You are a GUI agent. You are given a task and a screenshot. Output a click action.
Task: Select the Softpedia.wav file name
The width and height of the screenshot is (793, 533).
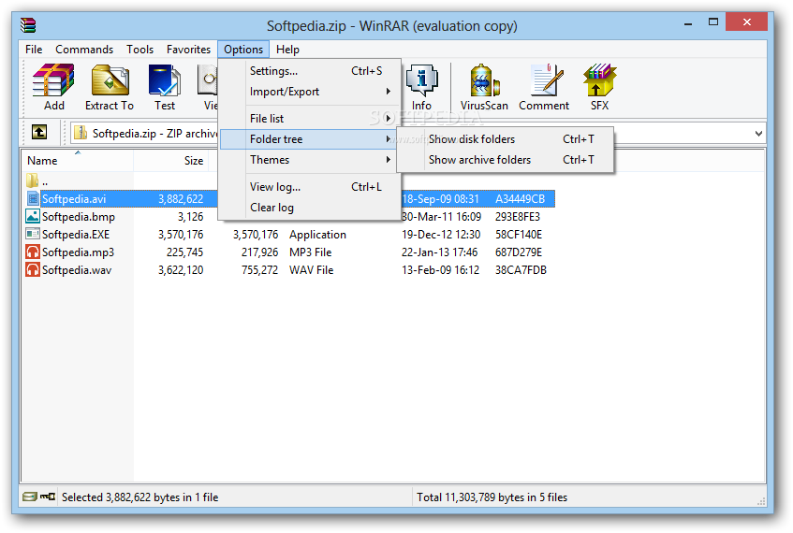tap(77, 269)
